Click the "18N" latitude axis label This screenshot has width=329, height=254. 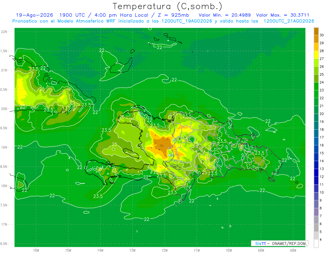point(4,186)
